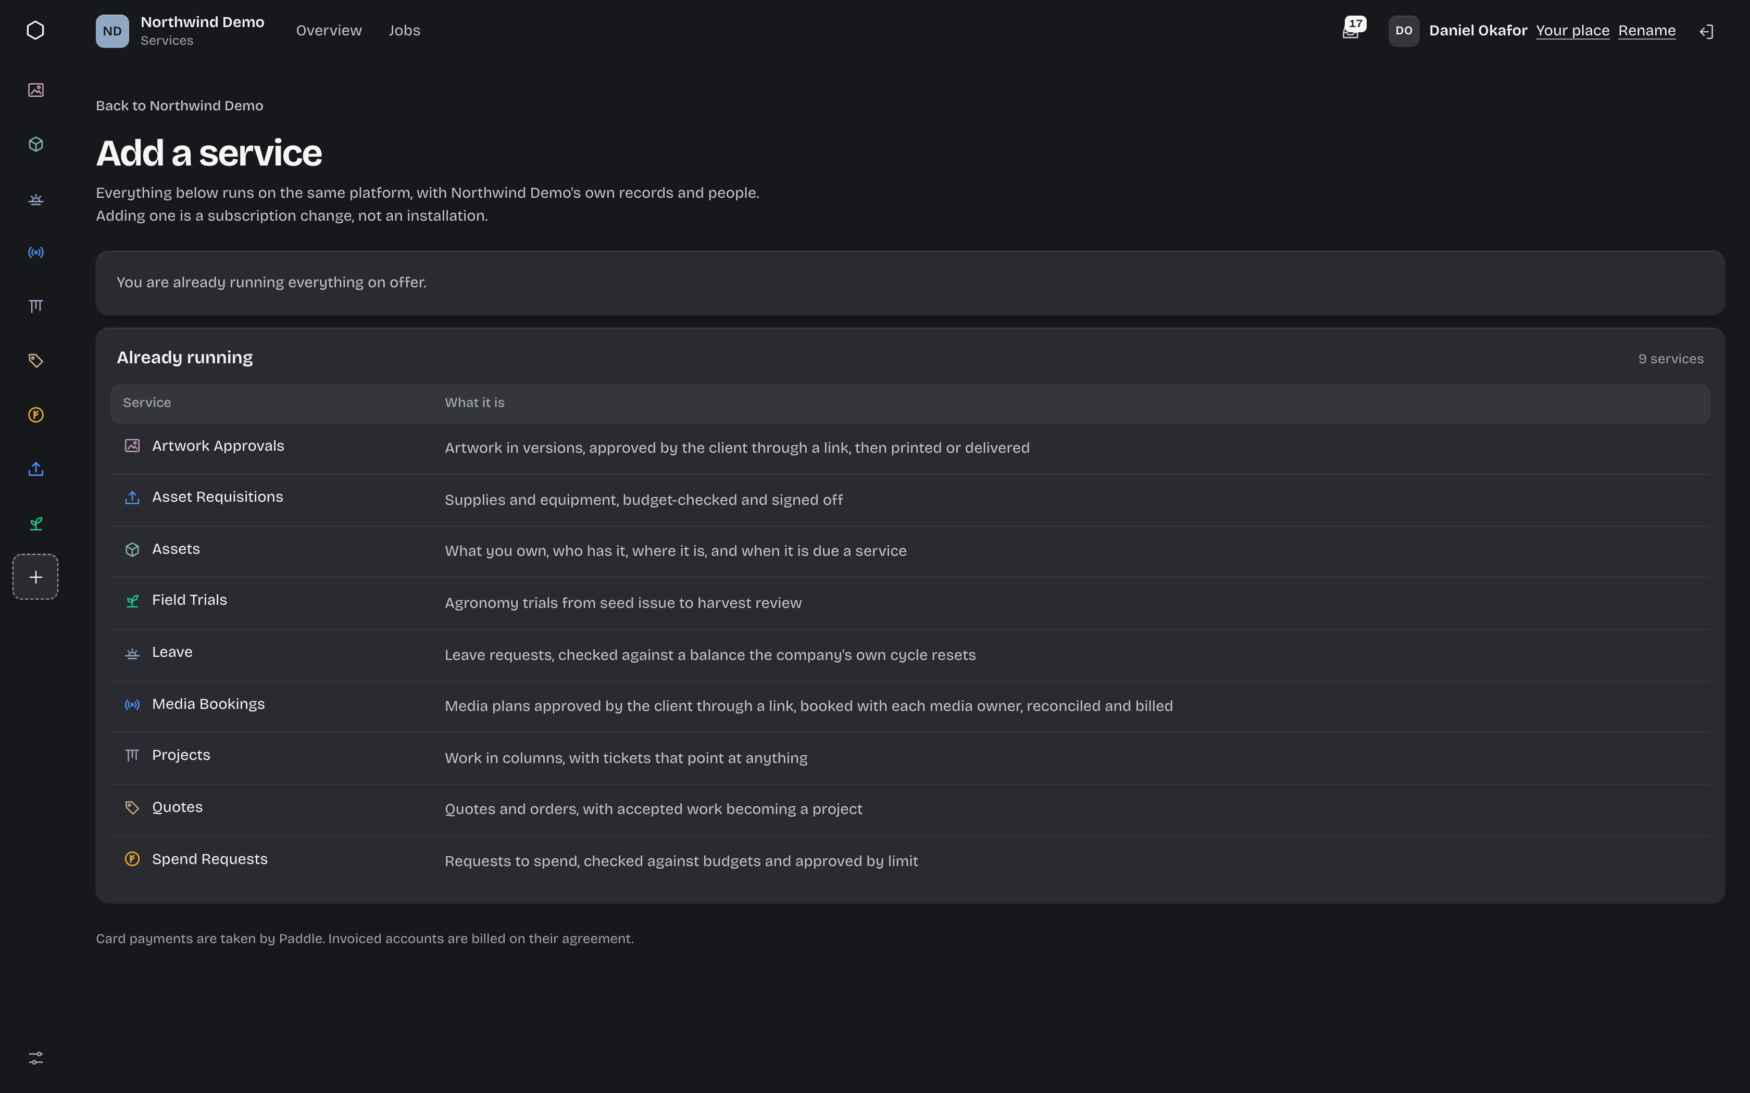Open Projects columns icon in sidebar
Viewport: 1750px width, 1093px height.
pos(35,307)
